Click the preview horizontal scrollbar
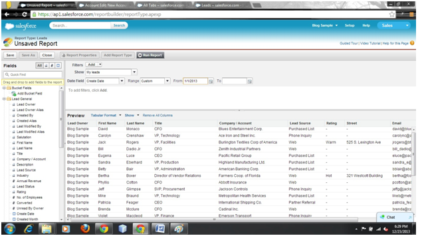 [x=214, y=219]
